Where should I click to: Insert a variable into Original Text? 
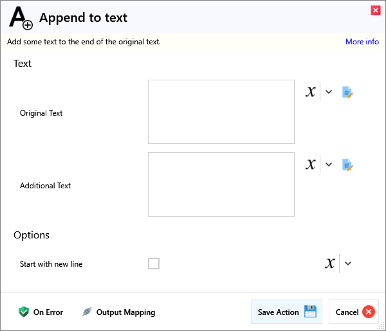(311, 92)
